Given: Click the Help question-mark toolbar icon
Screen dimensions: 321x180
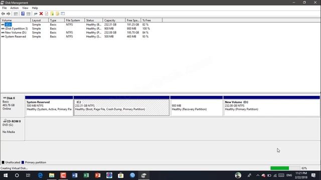Looking at the screenshot, I should click(x=23, y=13).
